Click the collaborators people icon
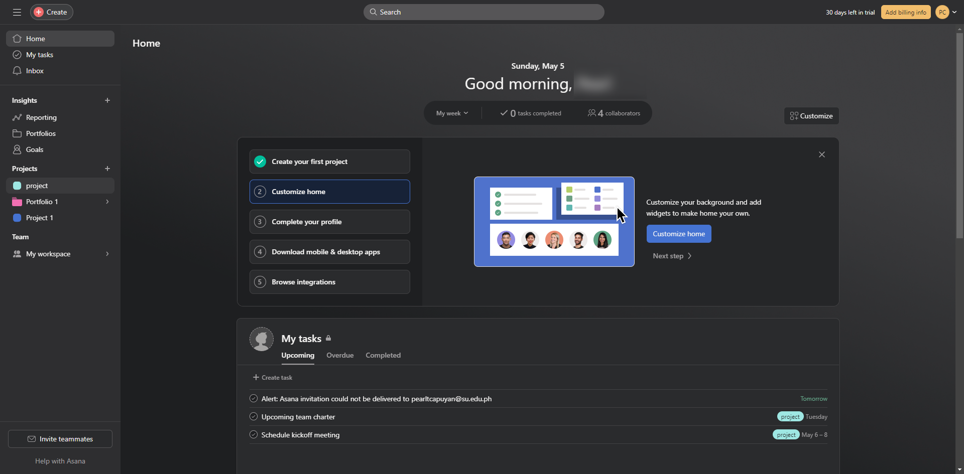Image resolution: width=964 pixels, height=474 pixels. click(x=592, y=113)
